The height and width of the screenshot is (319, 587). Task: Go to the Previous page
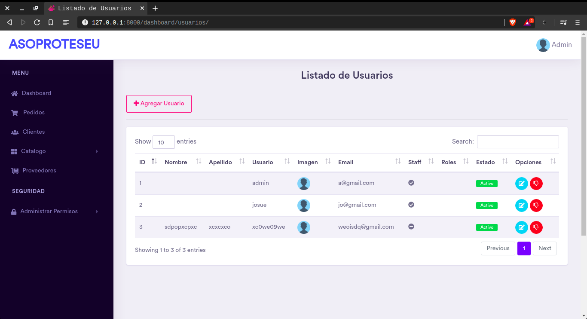pyautogui.click(x=498, y=248)
